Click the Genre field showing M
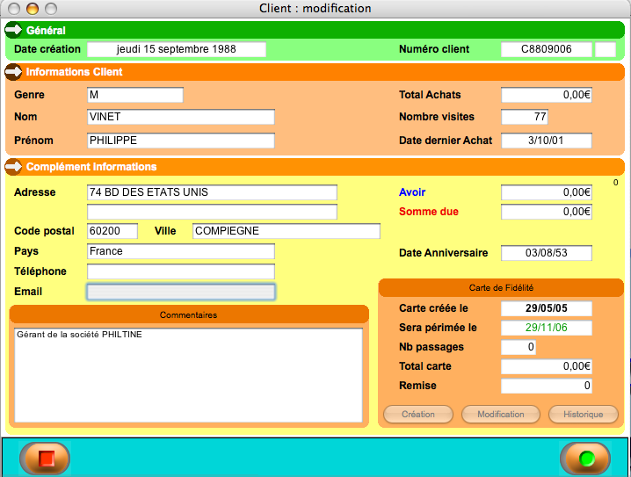This screenshot has height=477, width=631. pyautogui.click(x=135, y=95)
